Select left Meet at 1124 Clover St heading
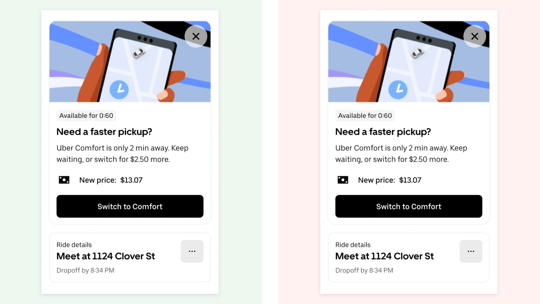The height and width of the screenshot is (304, 540). pyautogui.click(x=106, y=256)
